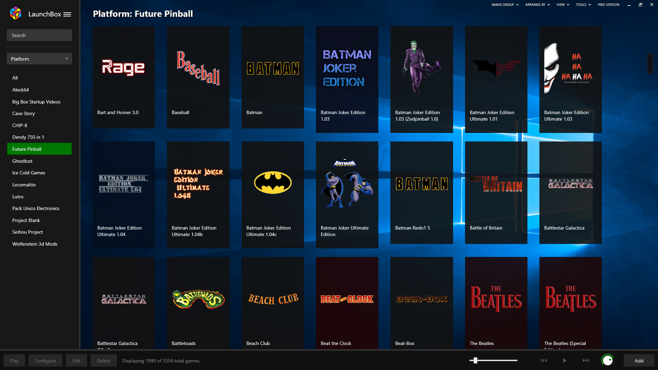Select Batman Joker Edition Ultimate 1.01

click(496, 79)
